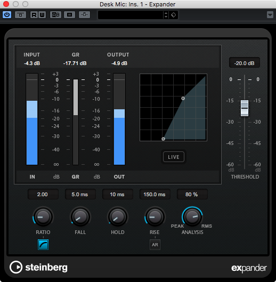The width and height of the screenshot is (276, 282).
Task: Step presets with the up/down arrows
Action: tap(166, 15)
